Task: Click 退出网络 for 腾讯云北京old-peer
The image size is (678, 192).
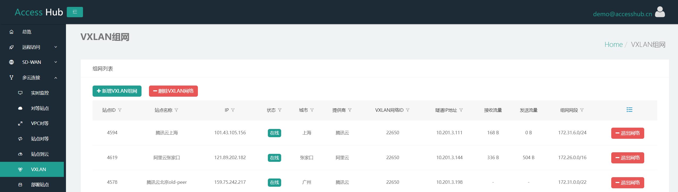Action: coord(627,182)
